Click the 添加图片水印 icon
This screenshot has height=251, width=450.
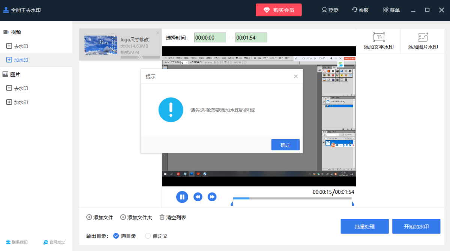[423, 37]
